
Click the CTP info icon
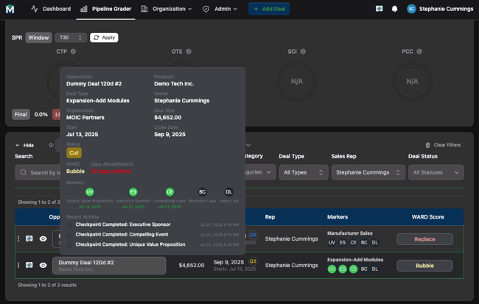coord(74,52)
